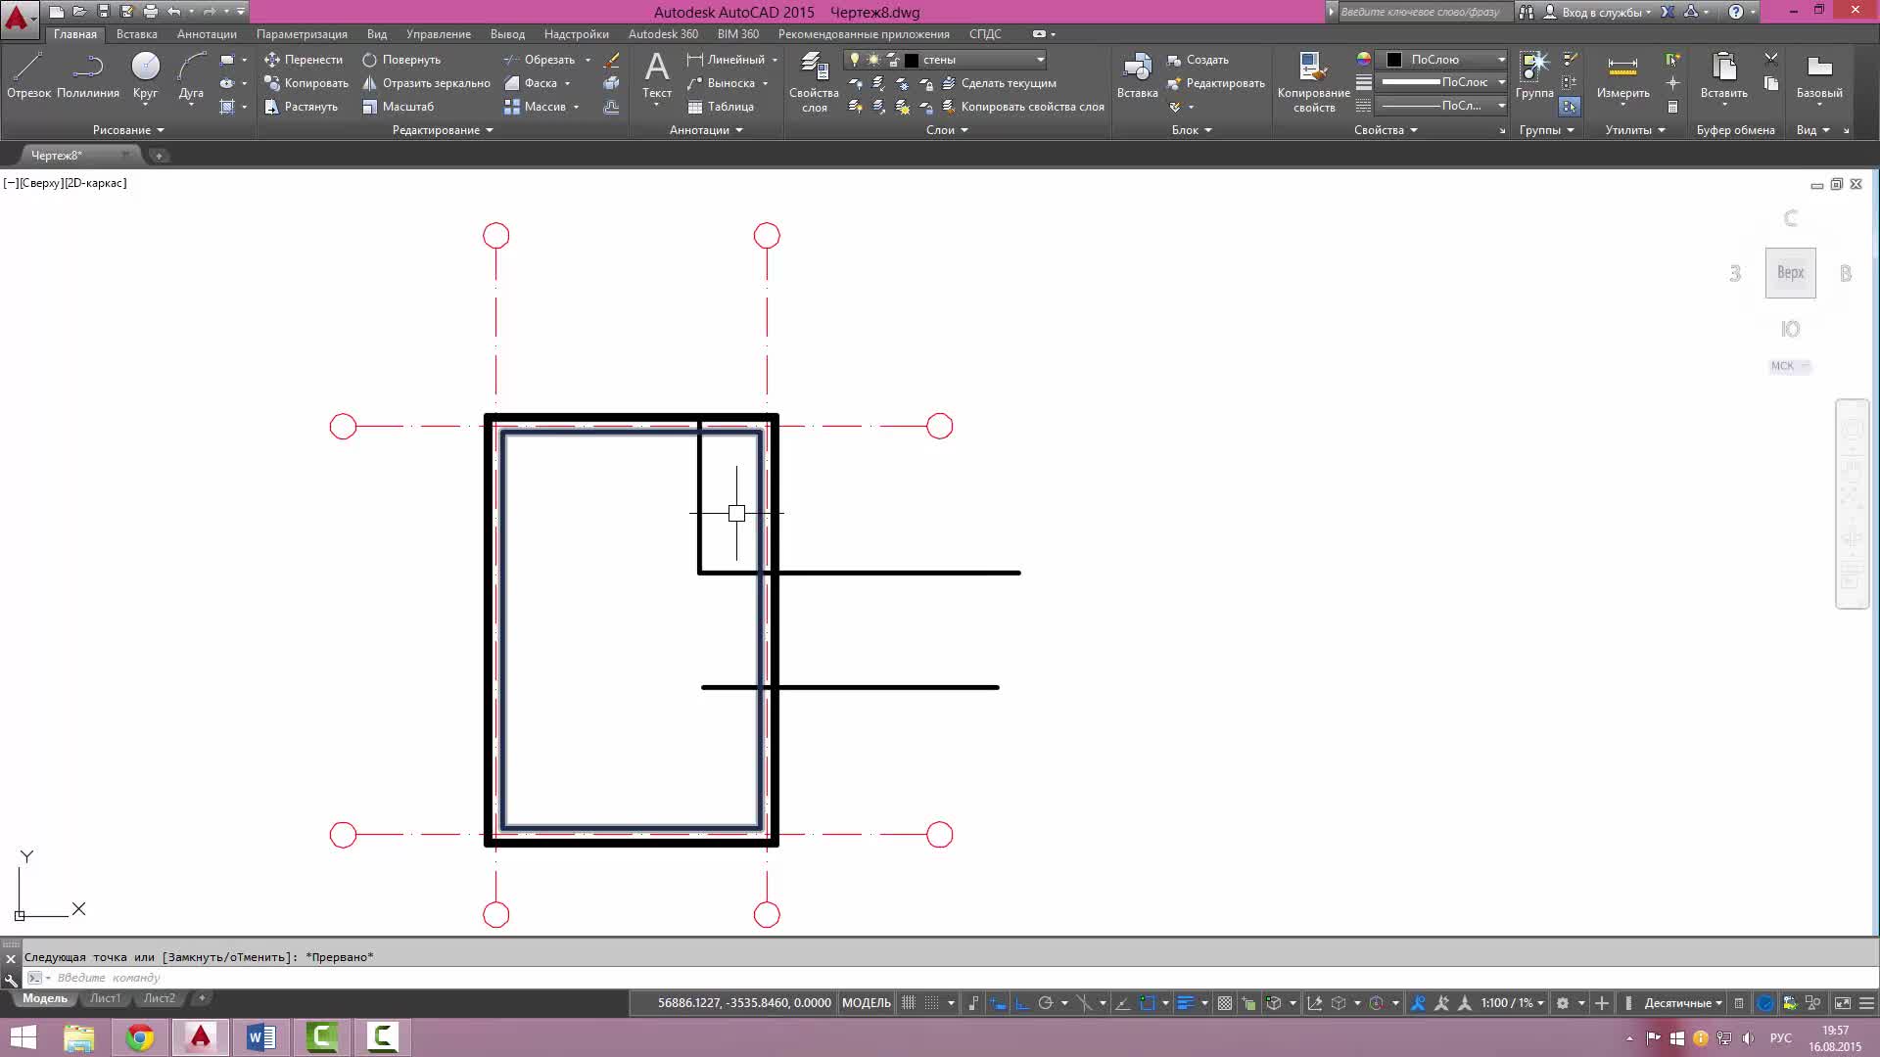Click the Редактировать block button
1880x1057 pixels.
coord(1216,83)
